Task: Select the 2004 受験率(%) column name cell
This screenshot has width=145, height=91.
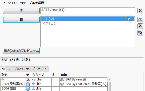Action: [x=13, y=84]
